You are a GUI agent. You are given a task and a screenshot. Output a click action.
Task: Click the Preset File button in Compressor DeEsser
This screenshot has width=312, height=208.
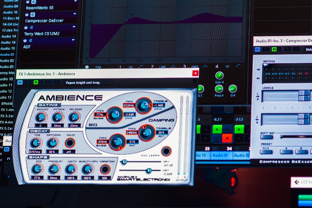[266, 152]
